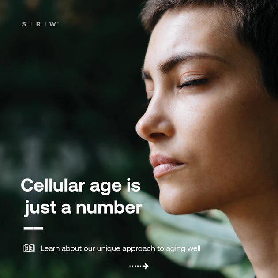Click the arrowhead tip of dotted arrow

click(146, 266)
